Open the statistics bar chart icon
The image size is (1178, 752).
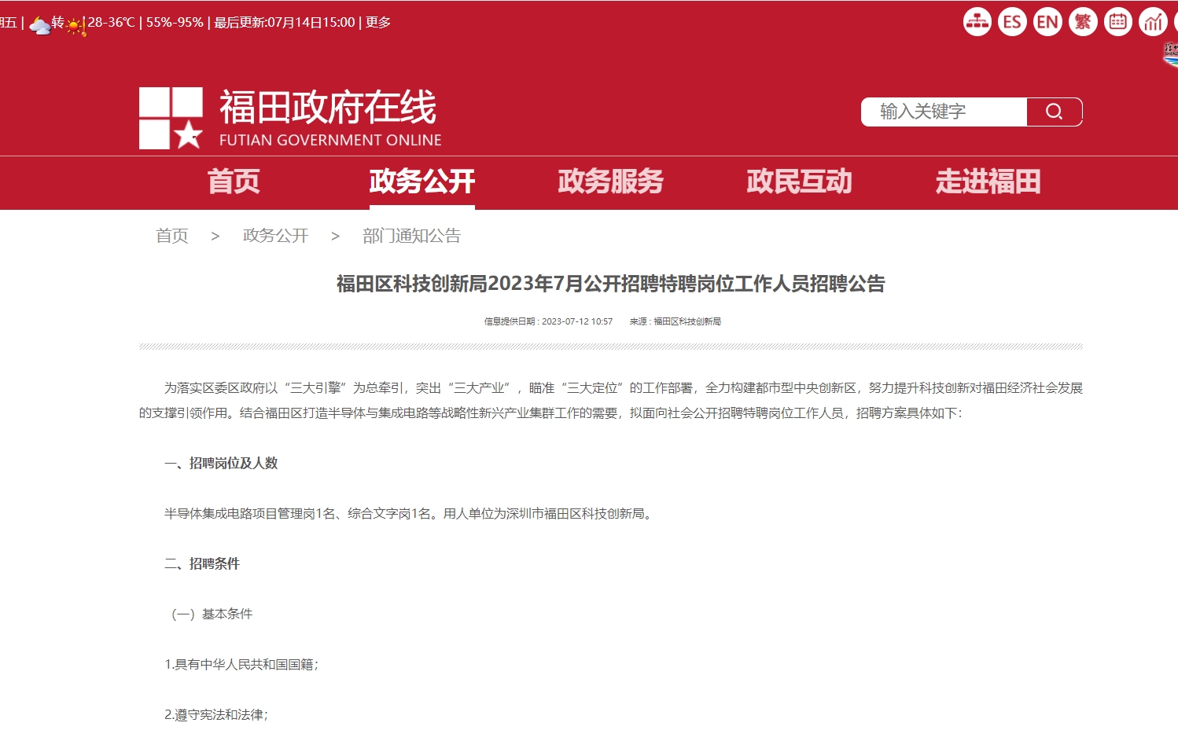(x=1153, y=22)
